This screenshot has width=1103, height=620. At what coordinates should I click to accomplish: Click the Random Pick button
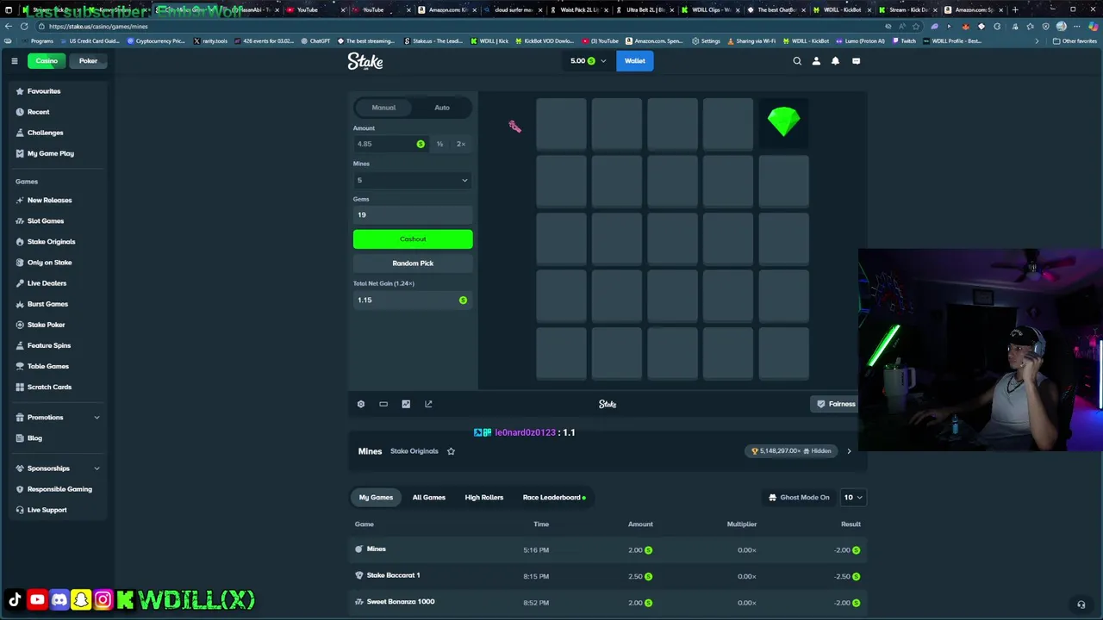coord(413,263)
